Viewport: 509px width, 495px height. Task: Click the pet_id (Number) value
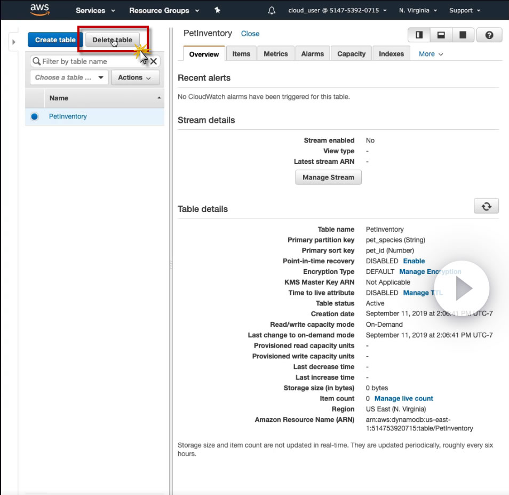(x=390, y=250)
